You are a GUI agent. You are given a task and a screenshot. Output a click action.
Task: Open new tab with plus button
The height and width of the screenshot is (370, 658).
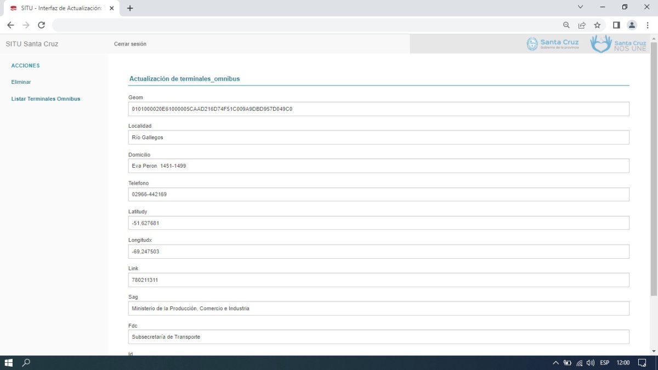130,8
